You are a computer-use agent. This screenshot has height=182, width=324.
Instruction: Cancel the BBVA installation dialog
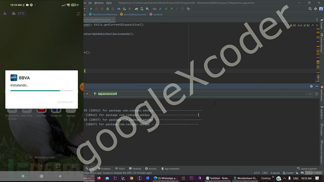[x=65, y=102]
